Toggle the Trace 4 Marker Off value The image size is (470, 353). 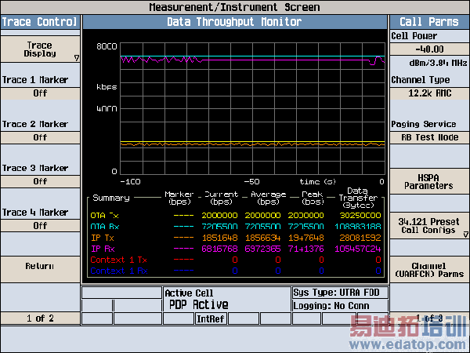click(39, 226)
